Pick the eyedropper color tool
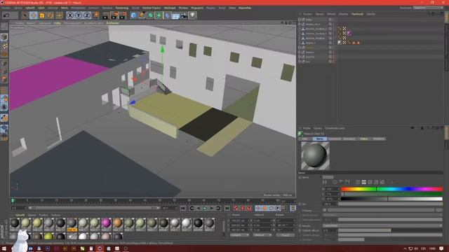This screenshot has width=449, height=252. point(392,182)
